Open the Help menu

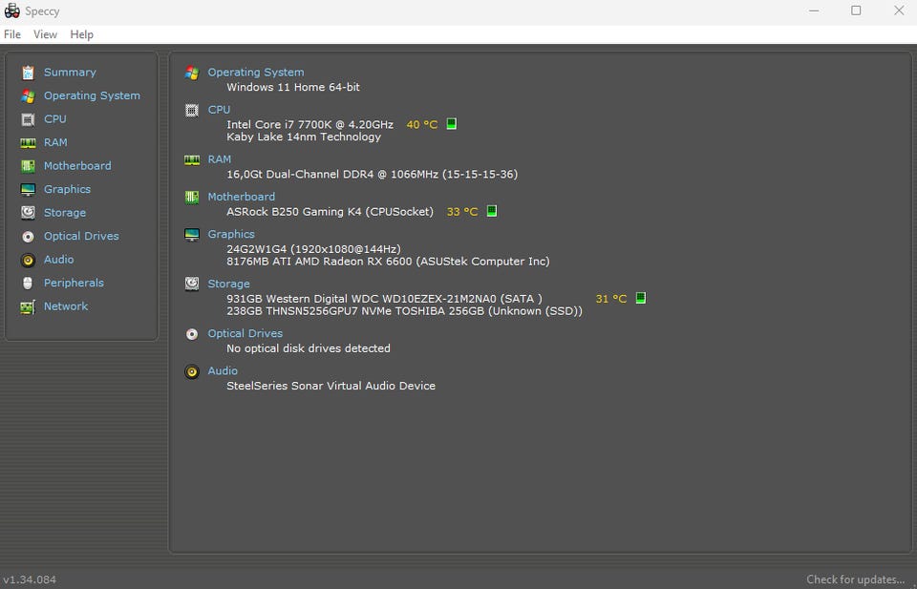pos(82,34)
